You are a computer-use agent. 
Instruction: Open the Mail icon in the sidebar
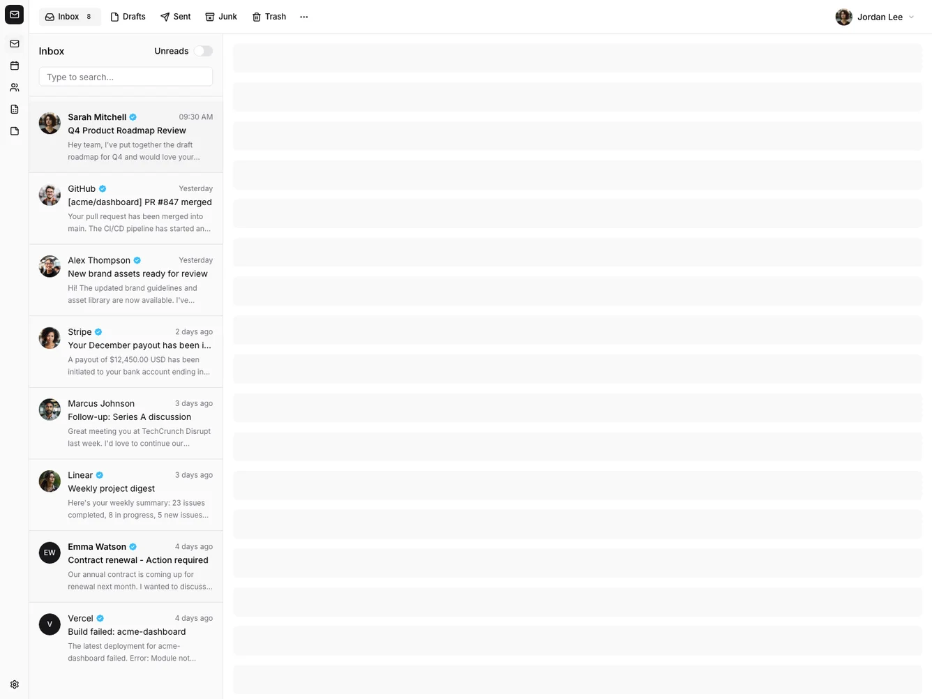14,44
